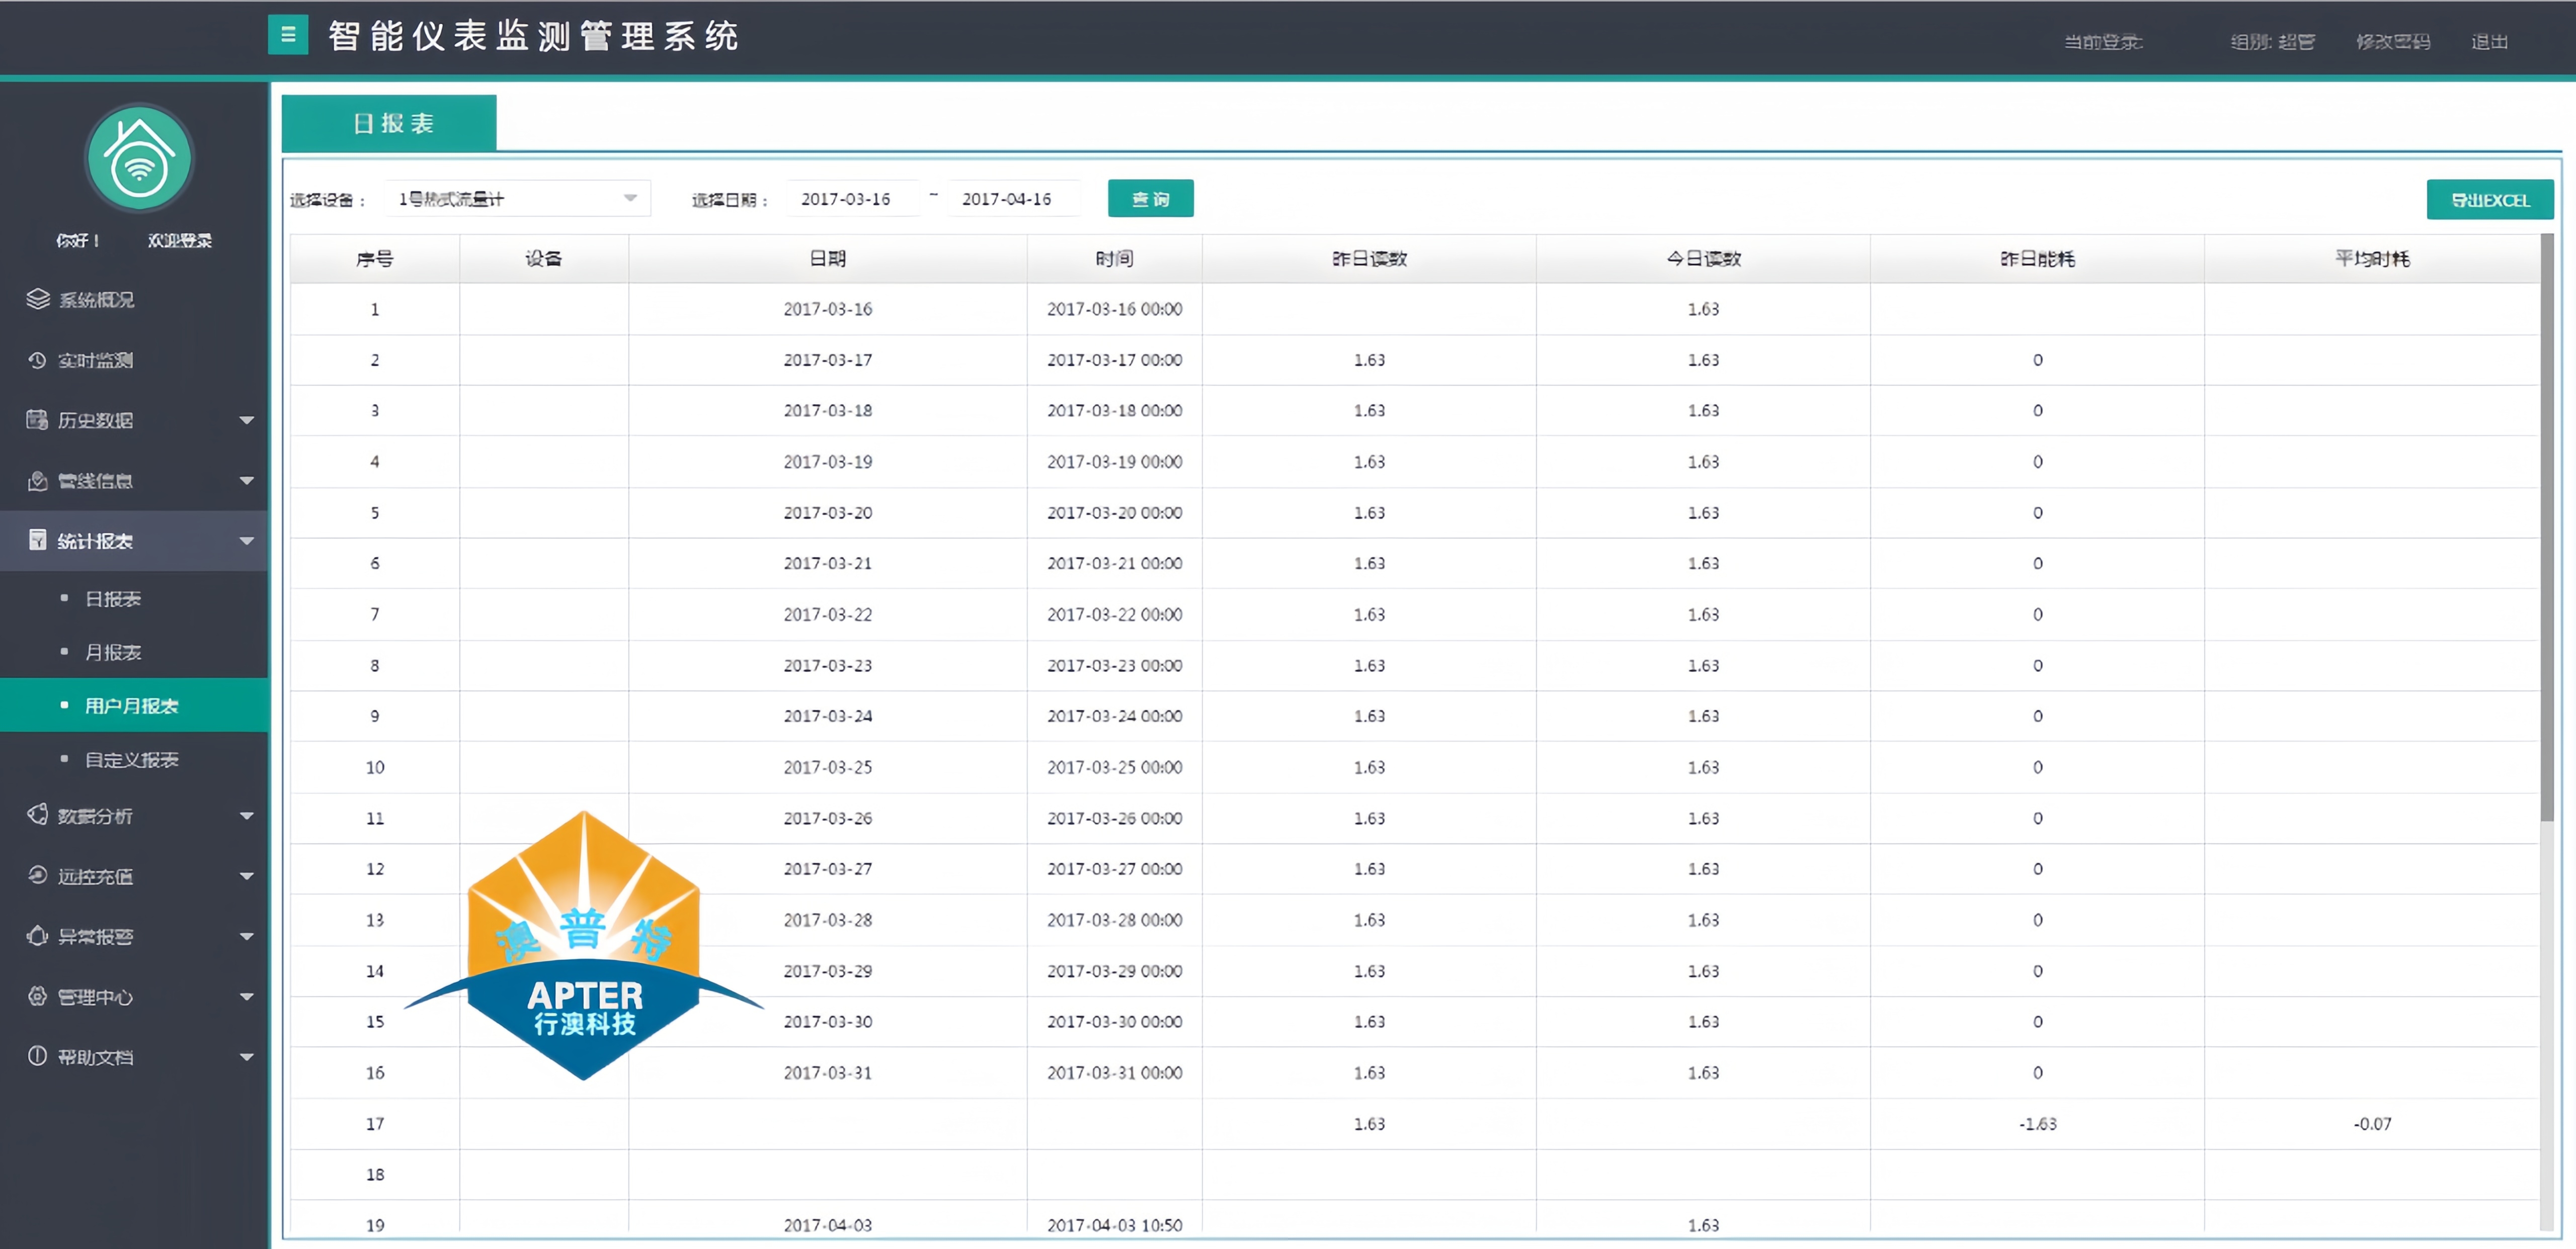Click the 异常报警 bell icon

pyautogui.click(x=38, y=935)
